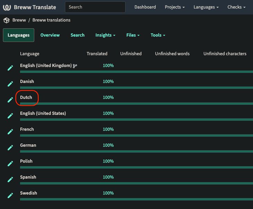253x209 pixels.
Task: Click the component box icon in breadcrumb
Action: pos(6,20)
